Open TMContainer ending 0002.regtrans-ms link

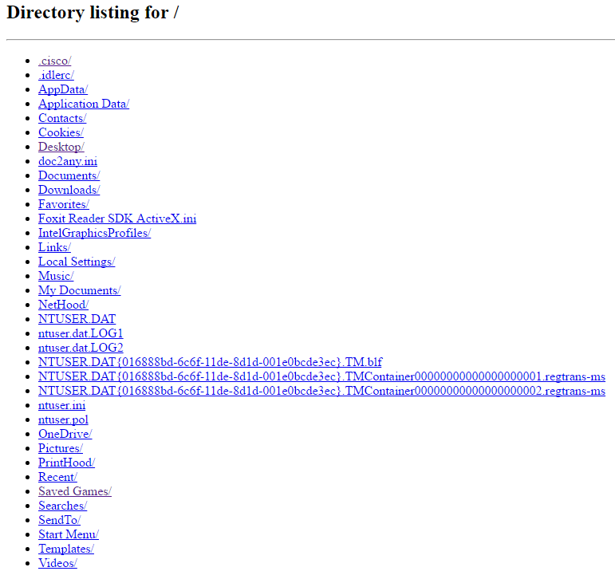pos(321,391)
